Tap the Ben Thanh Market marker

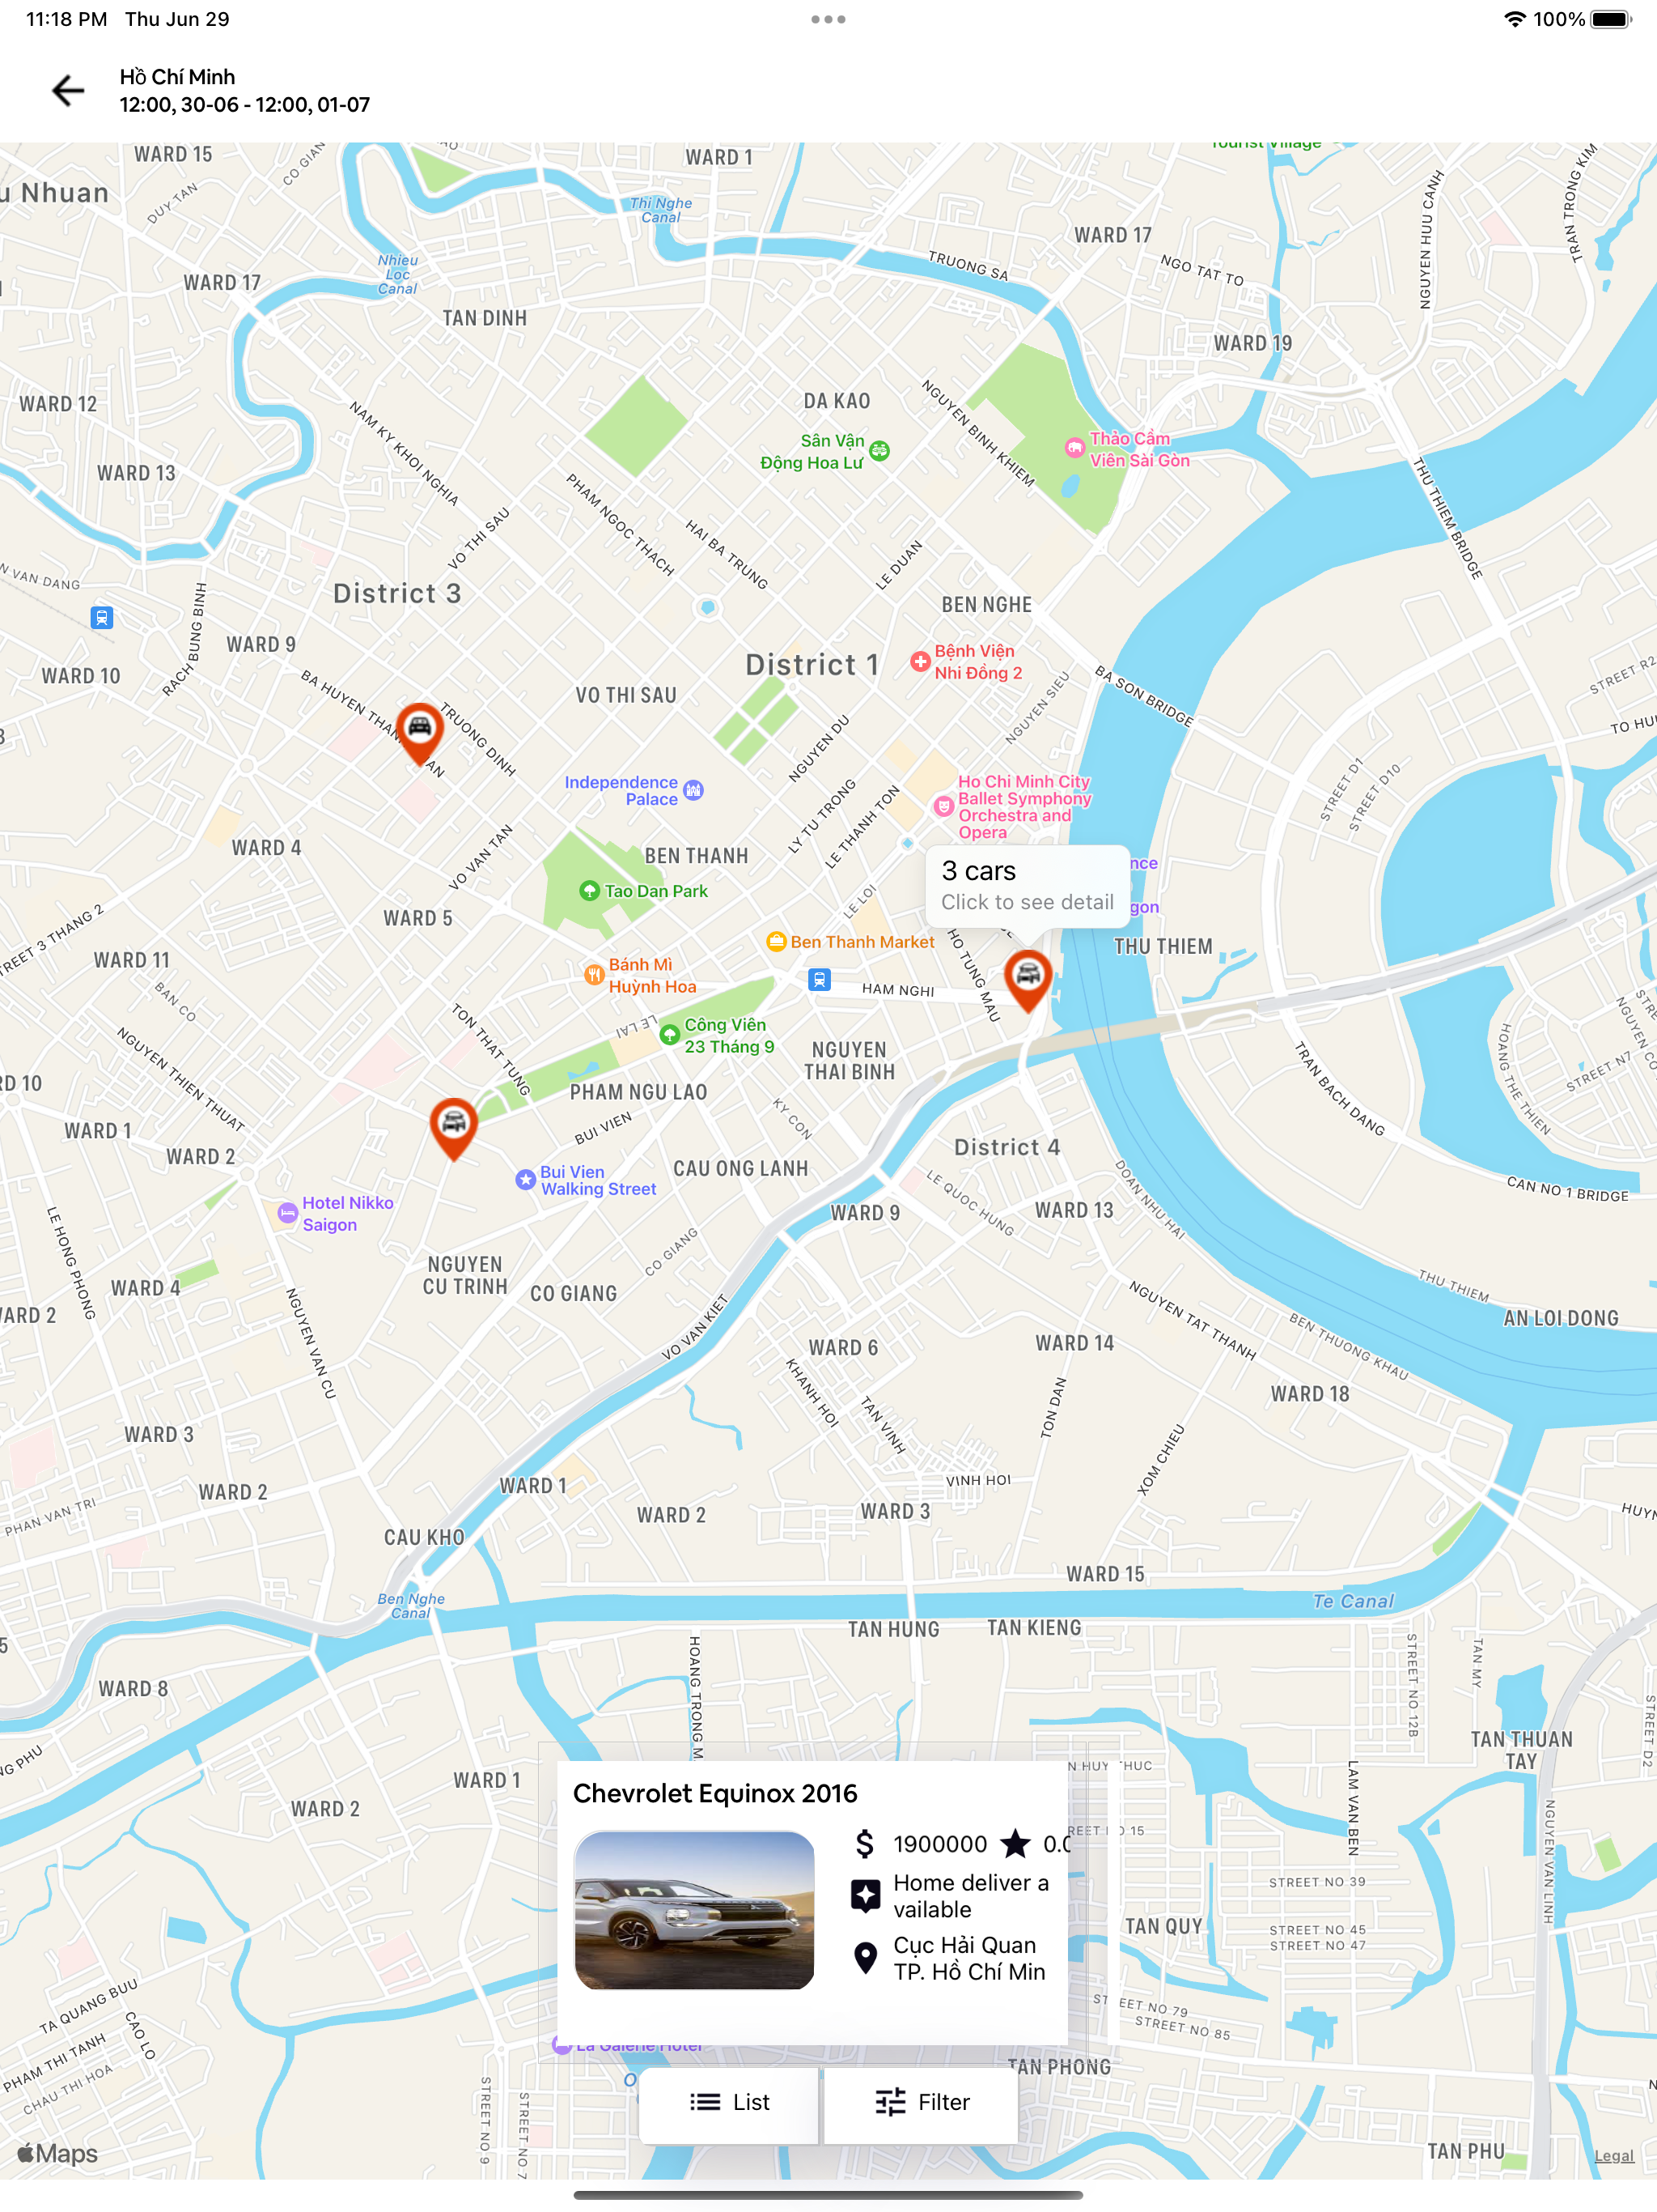pyautogui.click(x=776, y=941)
